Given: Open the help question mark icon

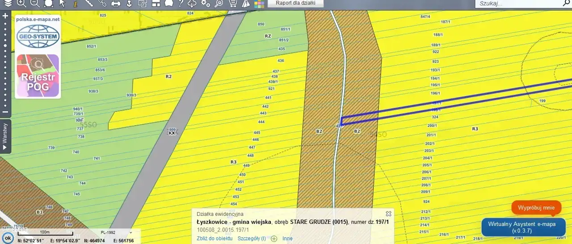Looking at the screenshot, I should [x=181, y=4].
